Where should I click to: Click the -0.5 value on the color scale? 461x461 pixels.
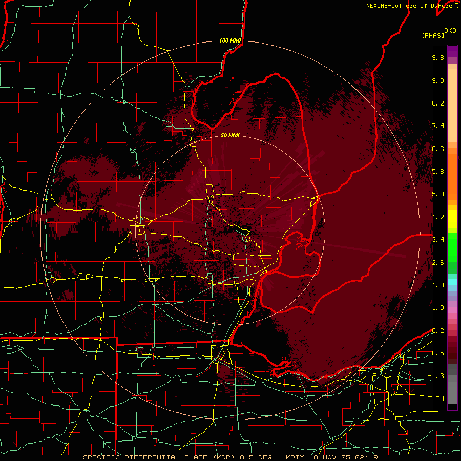436,353
